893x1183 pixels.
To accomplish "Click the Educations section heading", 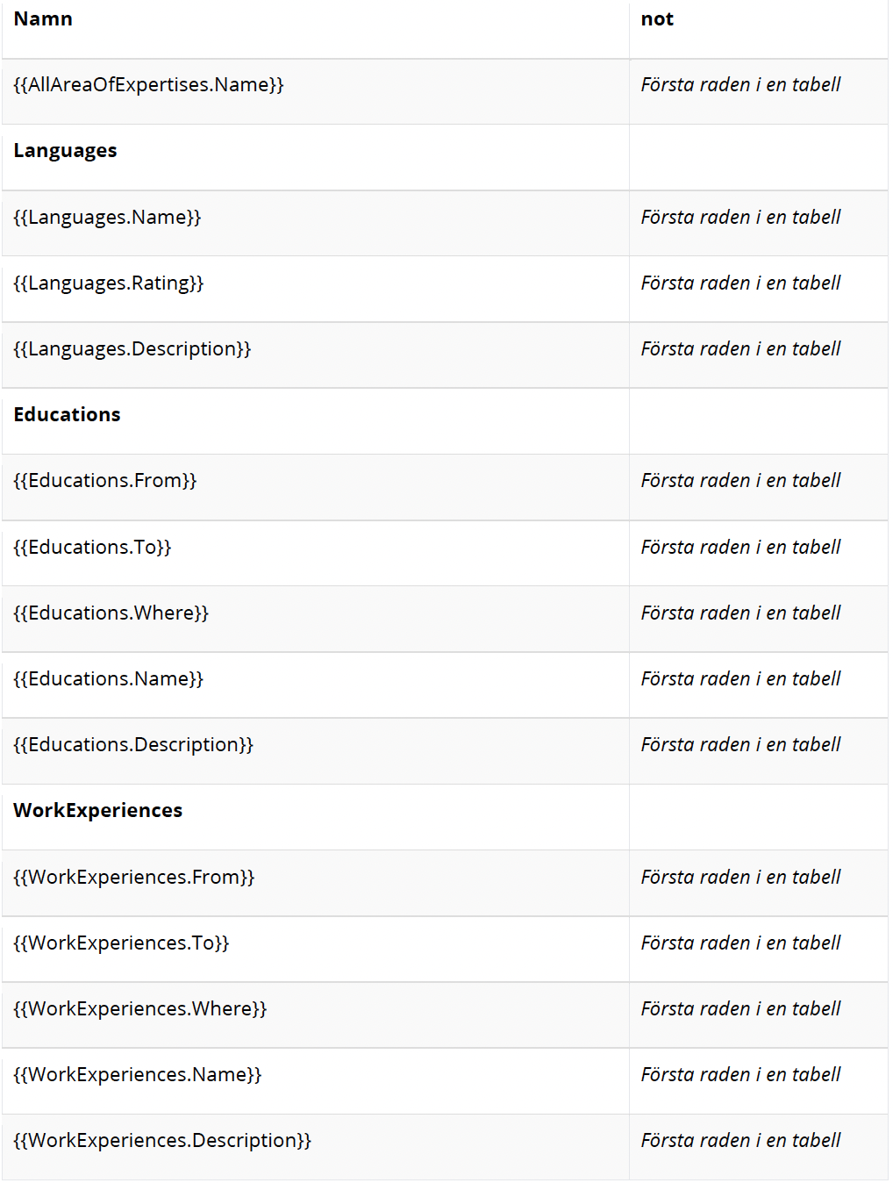I will [x=67, y=414].
